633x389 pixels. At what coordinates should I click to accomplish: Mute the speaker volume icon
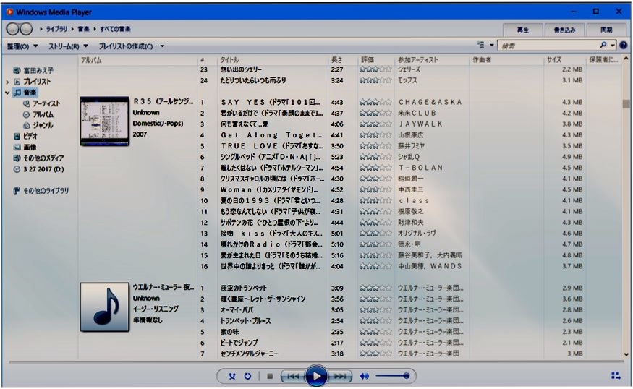[364, 376]
